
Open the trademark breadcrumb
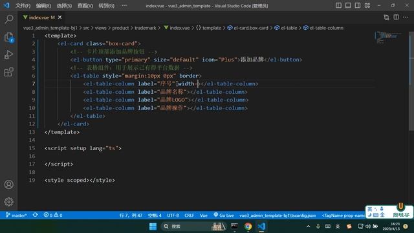145,28
